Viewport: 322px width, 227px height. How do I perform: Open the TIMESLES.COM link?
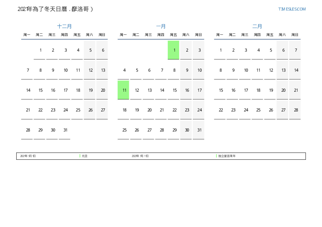pyautogui.click(x=292, y=9)
